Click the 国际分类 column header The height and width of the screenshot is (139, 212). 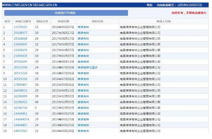[x=42, y=21]
